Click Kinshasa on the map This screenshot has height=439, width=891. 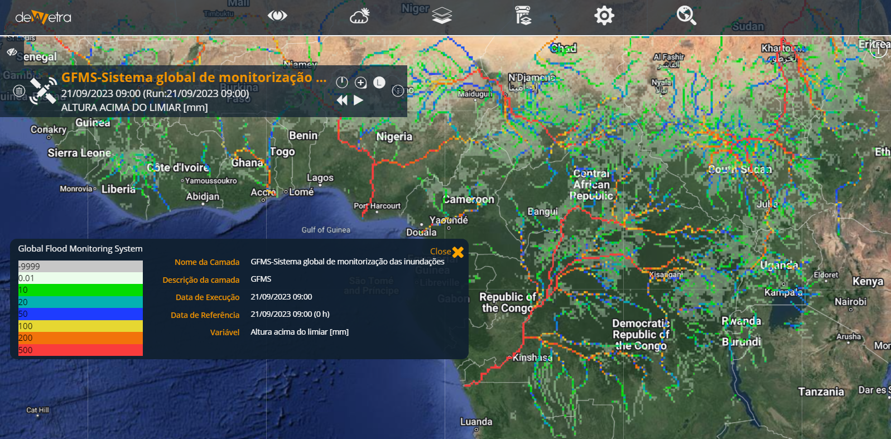[x=532, y=358]
